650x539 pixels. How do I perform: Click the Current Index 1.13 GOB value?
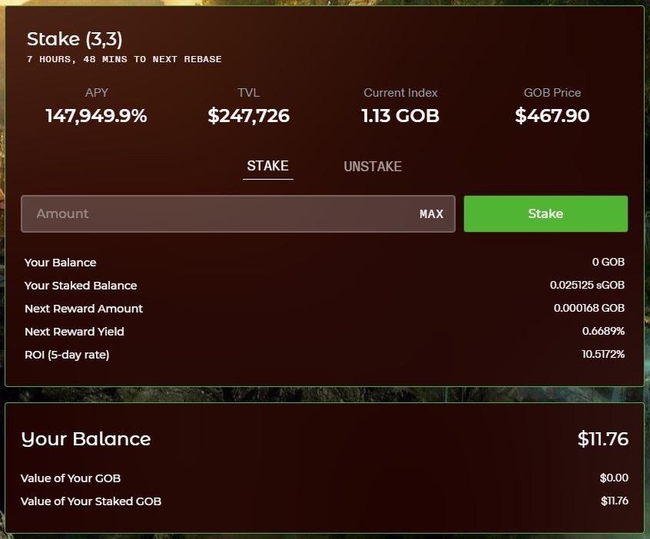[x=400, y=116]
